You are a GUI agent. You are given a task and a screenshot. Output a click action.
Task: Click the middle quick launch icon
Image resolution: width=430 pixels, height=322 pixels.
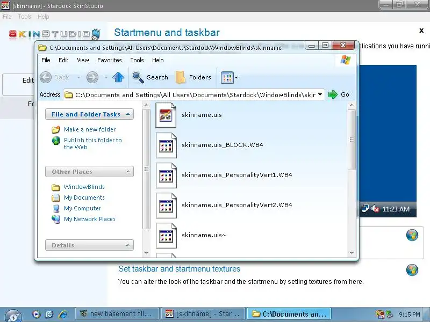tap(49, 314)
